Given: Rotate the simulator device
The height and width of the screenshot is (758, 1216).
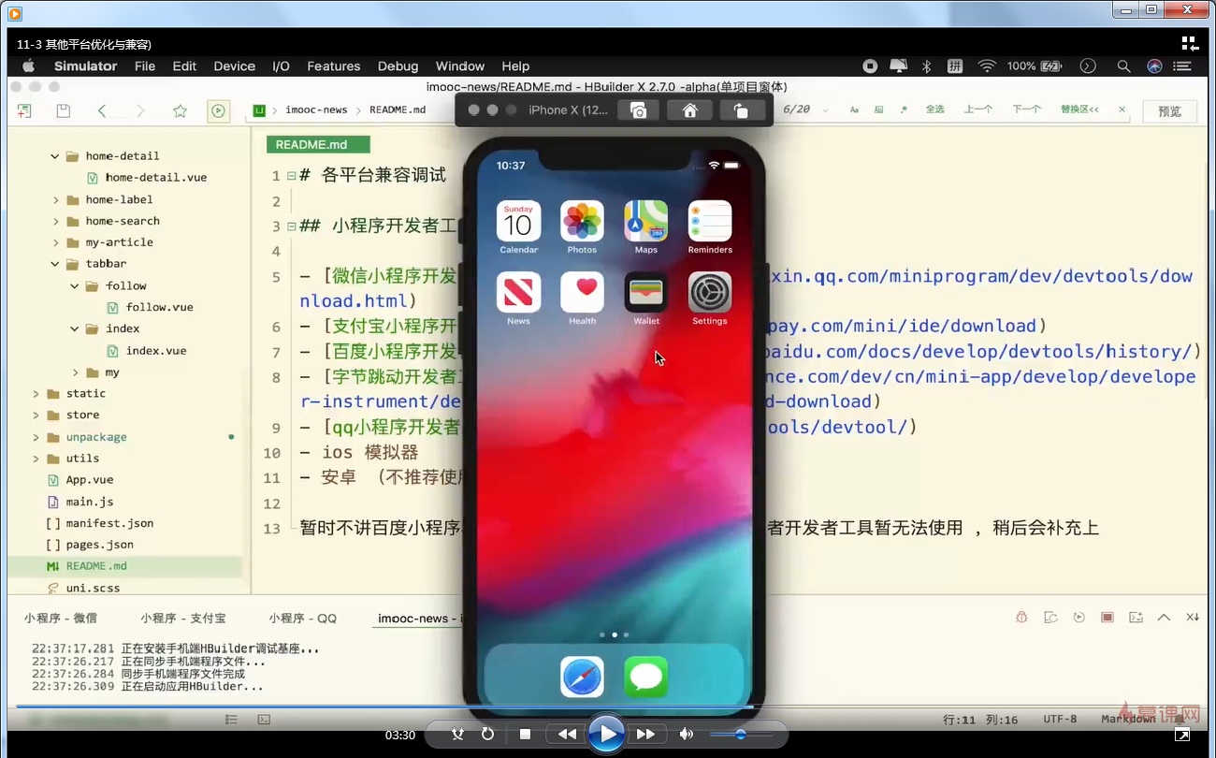Looking at the screenshot, I should coord(741,110).
